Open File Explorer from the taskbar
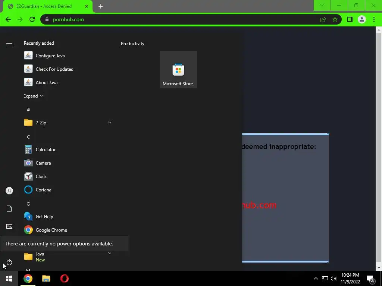382x286 pixels. 46,279
